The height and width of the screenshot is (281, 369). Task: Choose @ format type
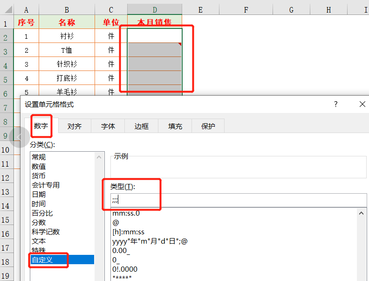(x=234, y=223)
